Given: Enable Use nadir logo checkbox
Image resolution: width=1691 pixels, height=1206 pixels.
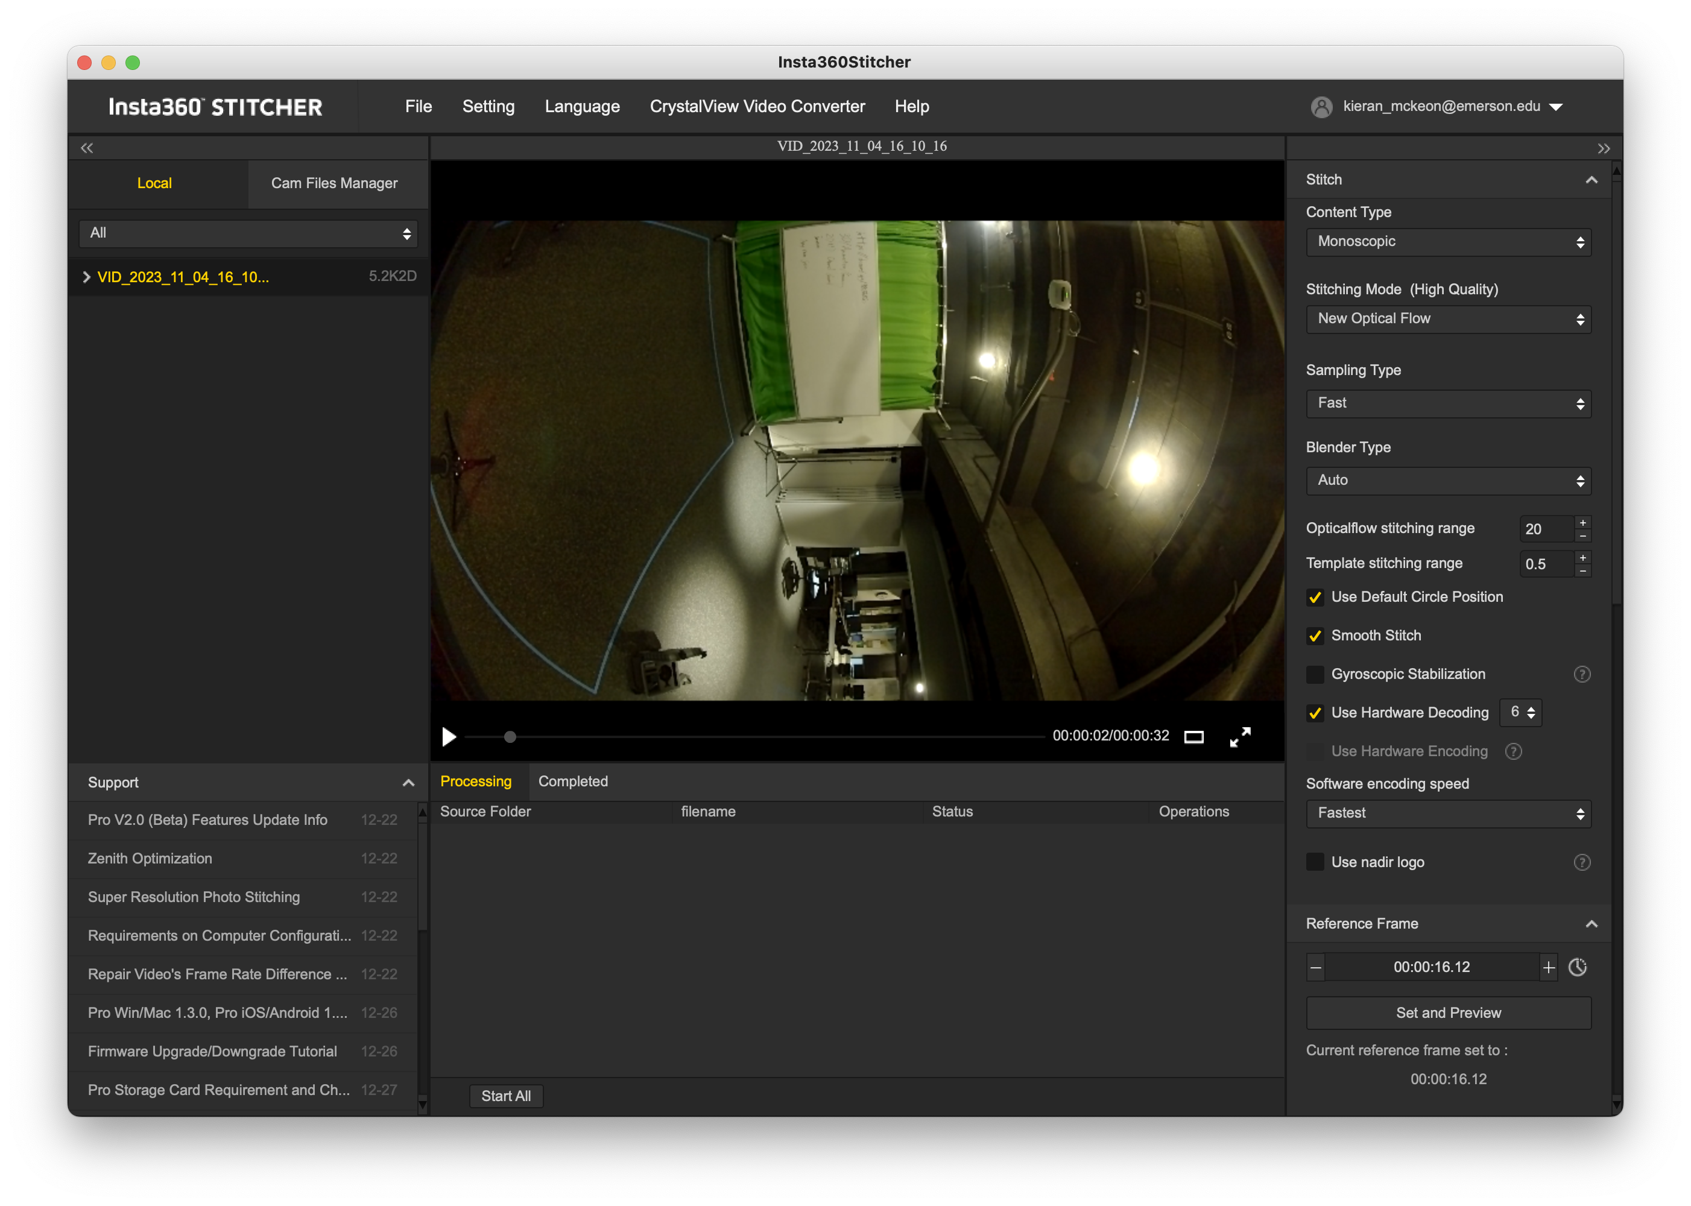Looking at the screenshot, I should point(1315,862).
